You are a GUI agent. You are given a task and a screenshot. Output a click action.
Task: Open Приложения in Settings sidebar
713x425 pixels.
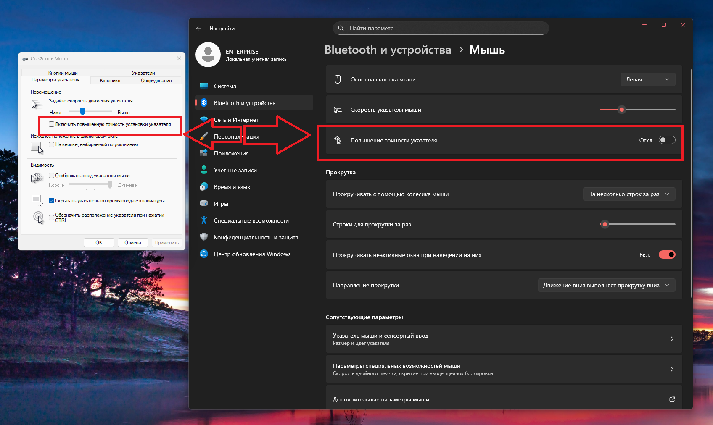pos(254,153)
